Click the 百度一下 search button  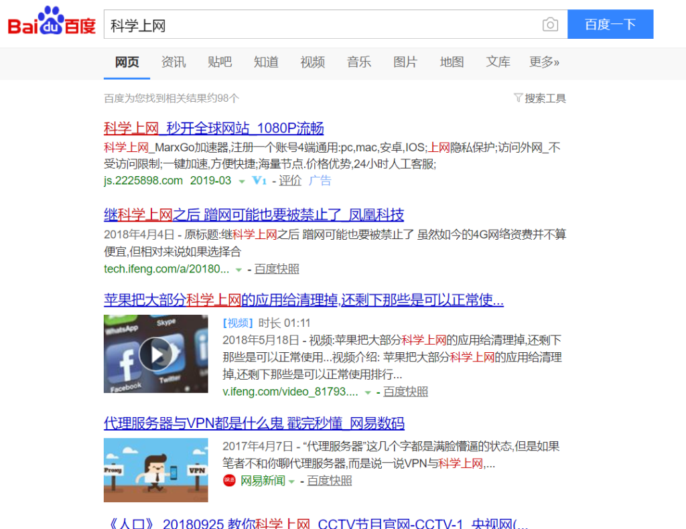click(610, 24)
